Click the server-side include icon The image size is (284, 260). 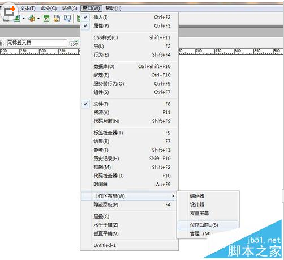click(x=57, y=18)
